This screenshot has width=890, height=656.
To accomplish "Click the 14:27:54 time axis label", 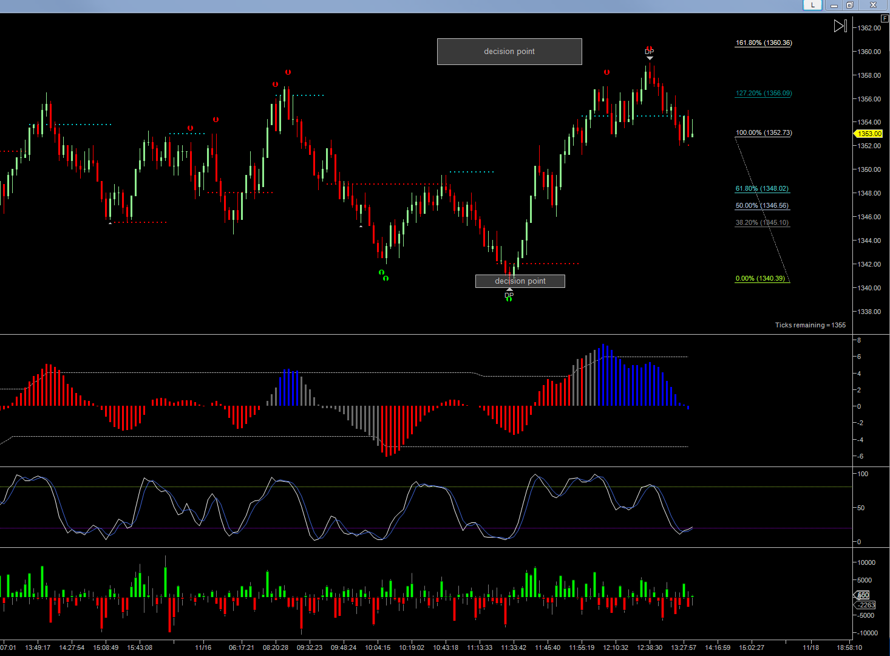I will coord(72,647).
